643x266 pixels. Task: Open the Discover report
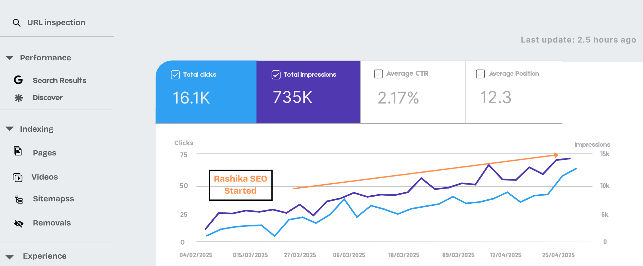click(x=48, y=98)
